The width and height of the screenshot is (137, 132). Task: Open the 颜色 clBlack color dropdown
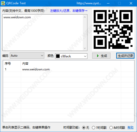coord(71,56)
